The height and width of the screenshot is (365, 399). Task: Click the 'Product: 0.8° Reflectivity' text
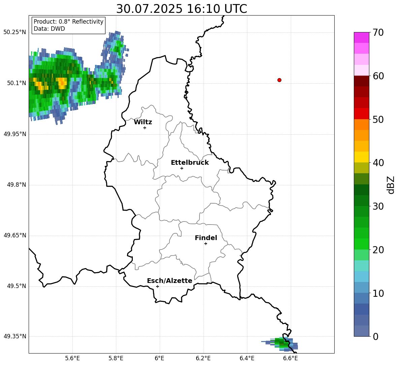click(68, 21)
